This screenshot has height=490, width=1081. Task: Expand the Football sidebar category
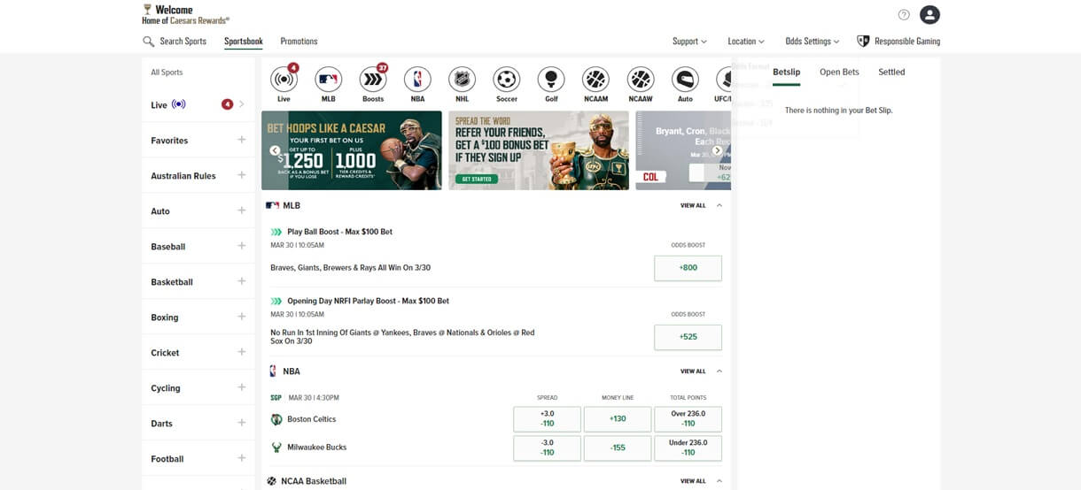(241, 458)
